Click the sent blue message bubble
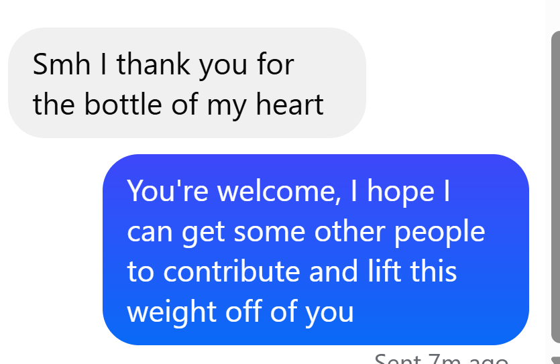This screenshot has width=560, height=364. click(x=315, y=249)
